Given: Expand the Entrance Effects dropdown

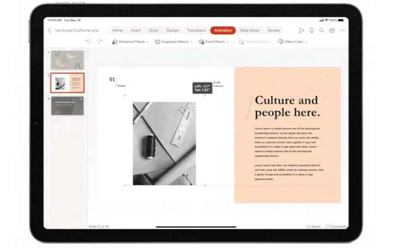Looking at the screenshot, I should coord(130,41).
